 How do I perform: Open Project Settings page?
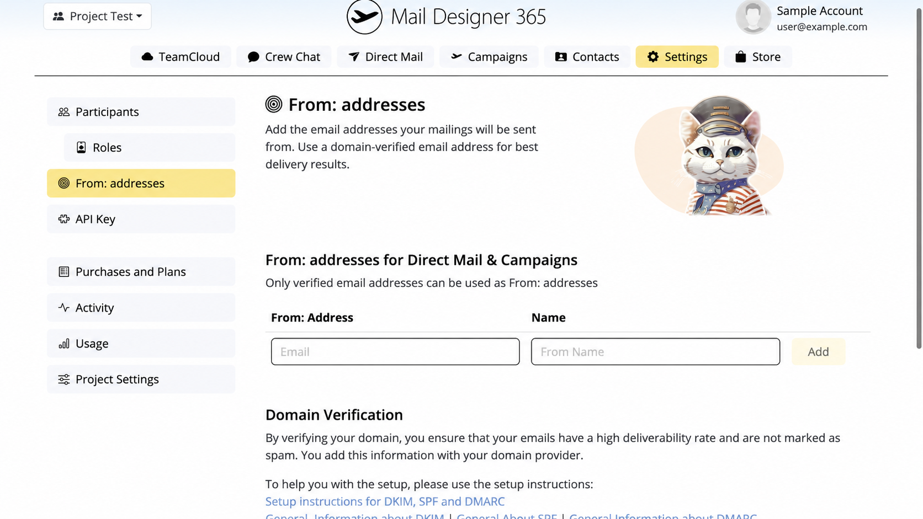(141, 379)
